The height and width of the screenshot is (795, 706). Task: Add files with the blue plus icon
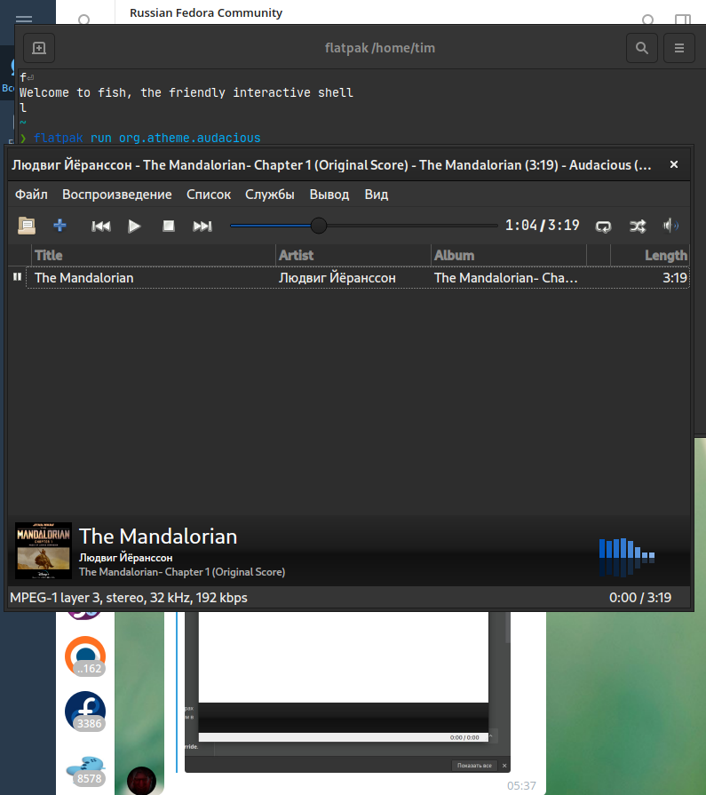pyautogui.click(x=59, y=226)
